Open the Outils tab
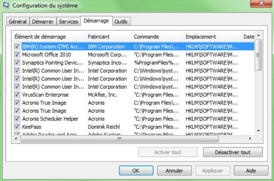The width and height of the screenshot is (274, 181). click(x=121, y=22)
